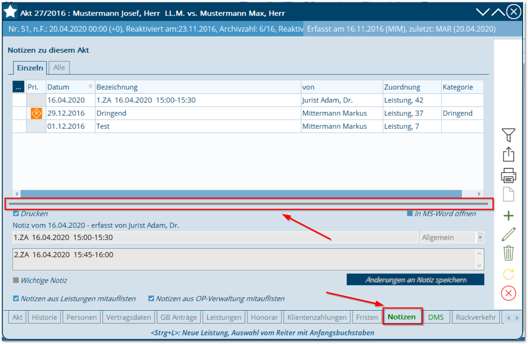This screenshot has height=344, width=528.
Task: Click the tab strip right arrow
Action: [517, 318]
